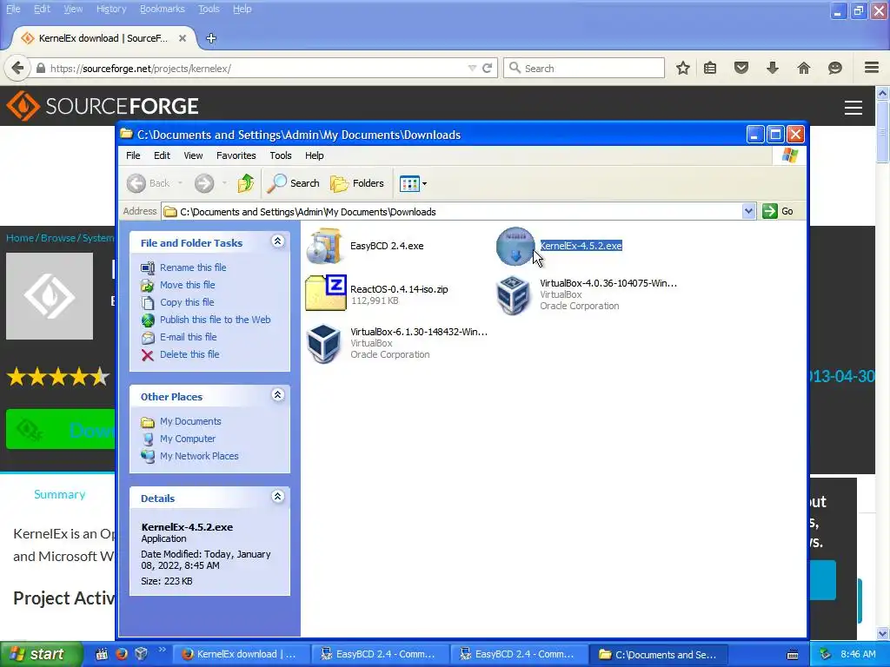This screenshot has height=667, width=890.
Task: Open the Firefox History menu
Action: [x=111, y=9]
